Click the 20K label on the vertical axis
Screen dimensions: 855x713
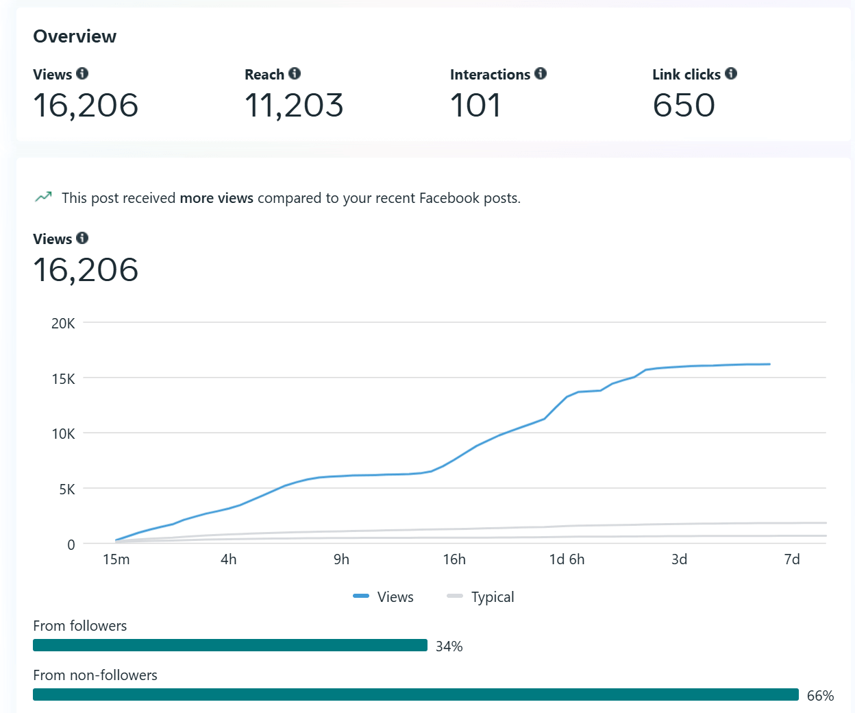tap(63, 323)
